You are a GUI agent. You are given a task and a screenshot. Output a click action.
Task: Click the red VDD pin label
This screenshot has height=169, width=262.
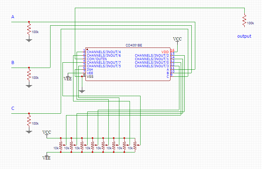[x=165, y=52]
